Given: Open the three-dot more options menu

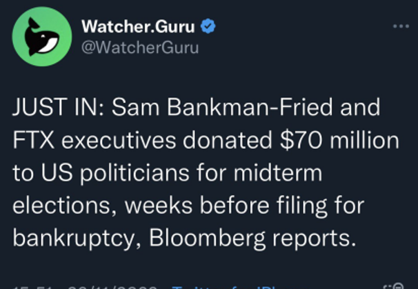Looking at the screenshot, I should pyautogui.click(x=401, y=26).
